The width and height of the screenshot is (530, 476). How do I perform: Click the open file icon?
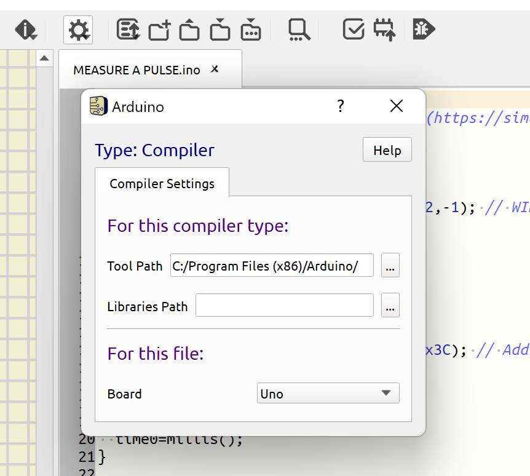[x=189, y=30]
